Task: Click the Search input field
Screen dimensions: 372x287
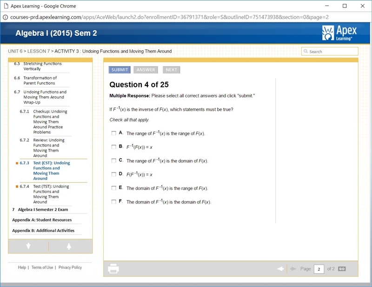Action: tap(330, 51)
